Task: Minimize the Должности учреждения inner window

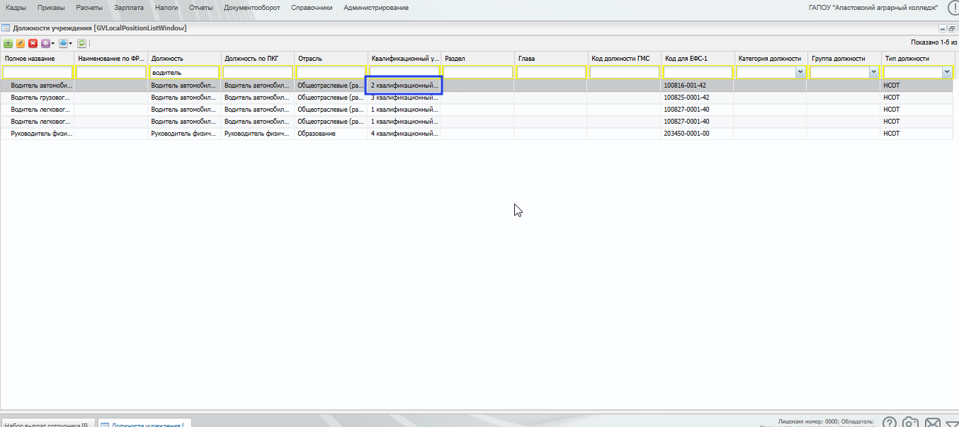Action: tap(943, 28)
